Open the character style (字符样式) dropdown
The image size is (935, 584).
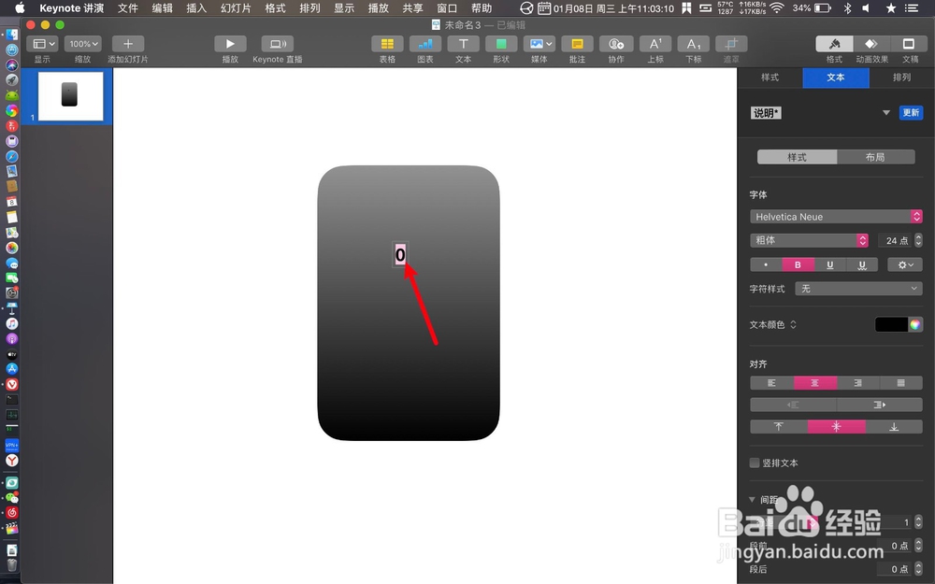(858, 289)
